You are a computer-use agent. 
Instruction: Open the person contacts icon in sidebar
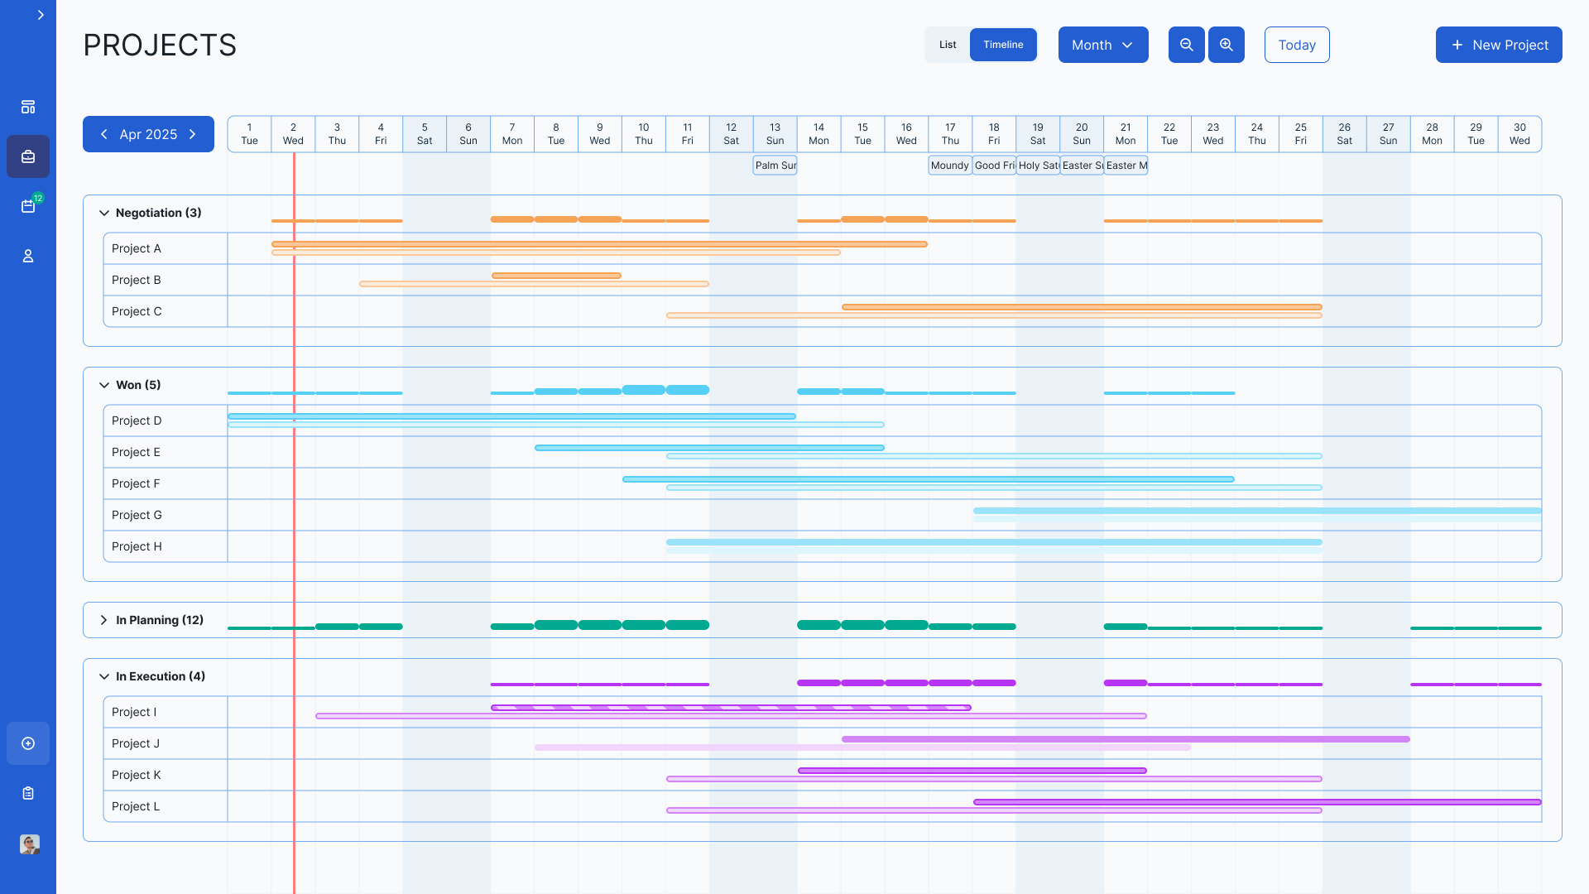28,256
